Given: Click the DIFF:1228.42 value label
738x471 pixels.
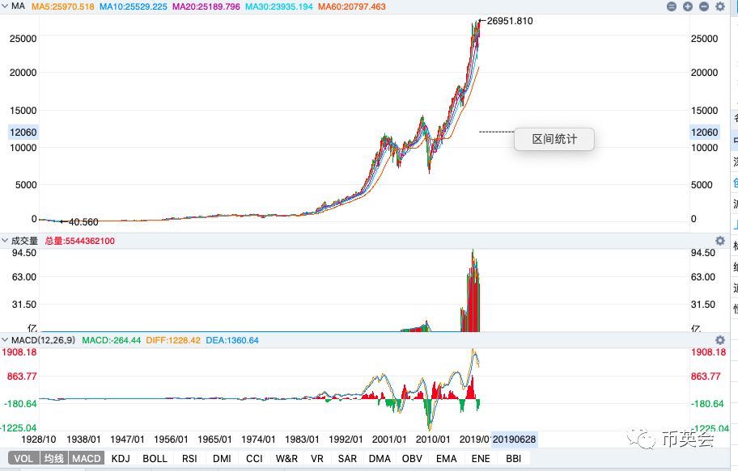Looking at the screenshot, I should click(x=172, y=340).
